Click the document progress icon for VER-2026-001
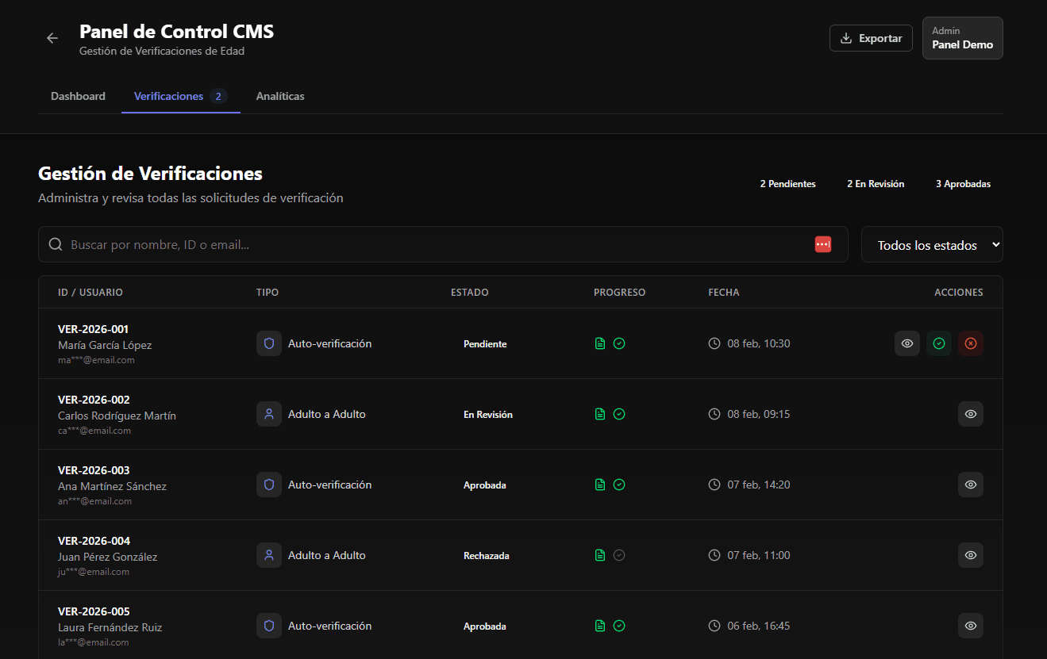Screen dimensions: 1047x659 click(x=600, y=343)
